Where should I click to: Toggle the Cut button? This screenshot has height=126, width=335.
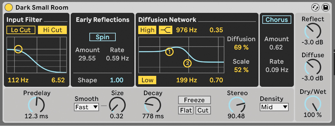pyautogui.click(x=203, y=110)
